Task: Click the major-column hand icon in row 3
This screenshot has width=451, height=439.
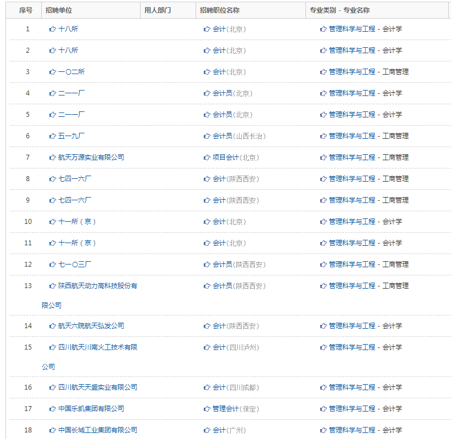Action: coord(324,72)
